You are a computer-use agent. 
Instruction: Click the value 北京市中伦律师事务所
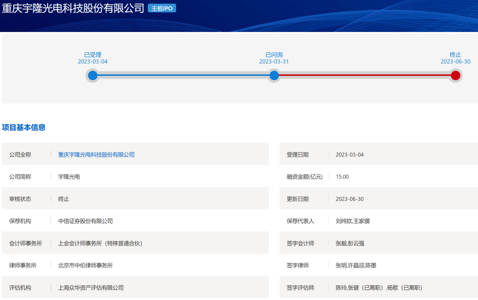point(85,265)
